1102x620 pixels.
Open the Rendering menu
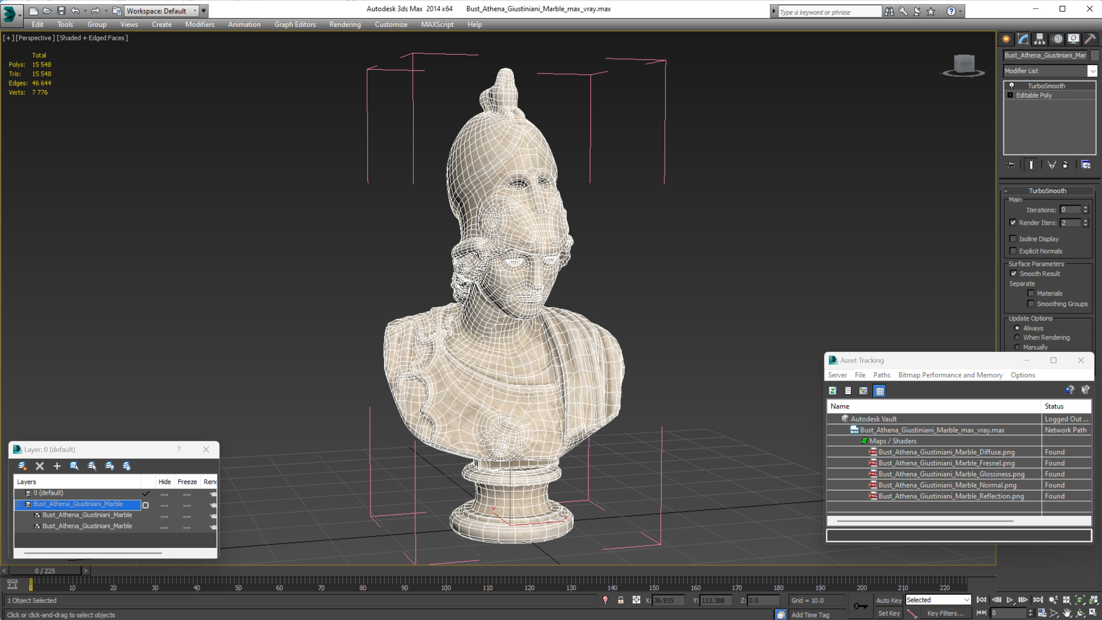point(345,24)
